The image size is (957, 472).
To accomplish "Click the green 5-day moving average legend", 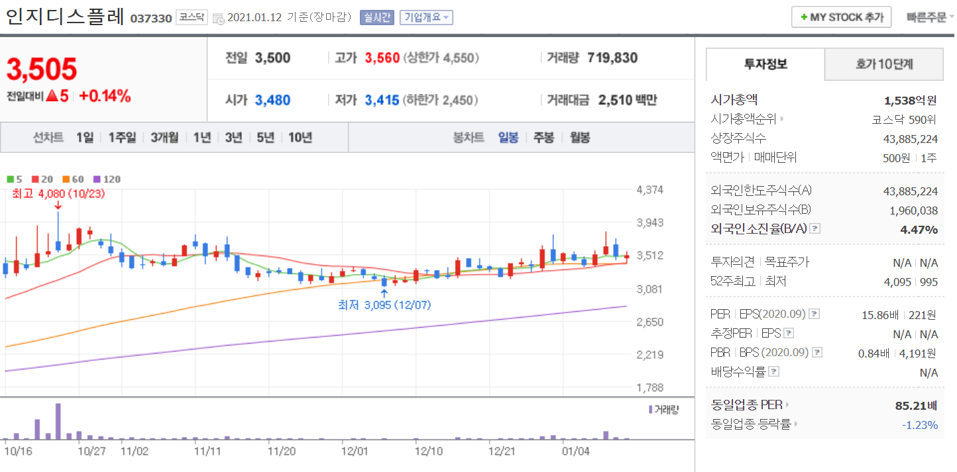I will click(x=15, y=179).
